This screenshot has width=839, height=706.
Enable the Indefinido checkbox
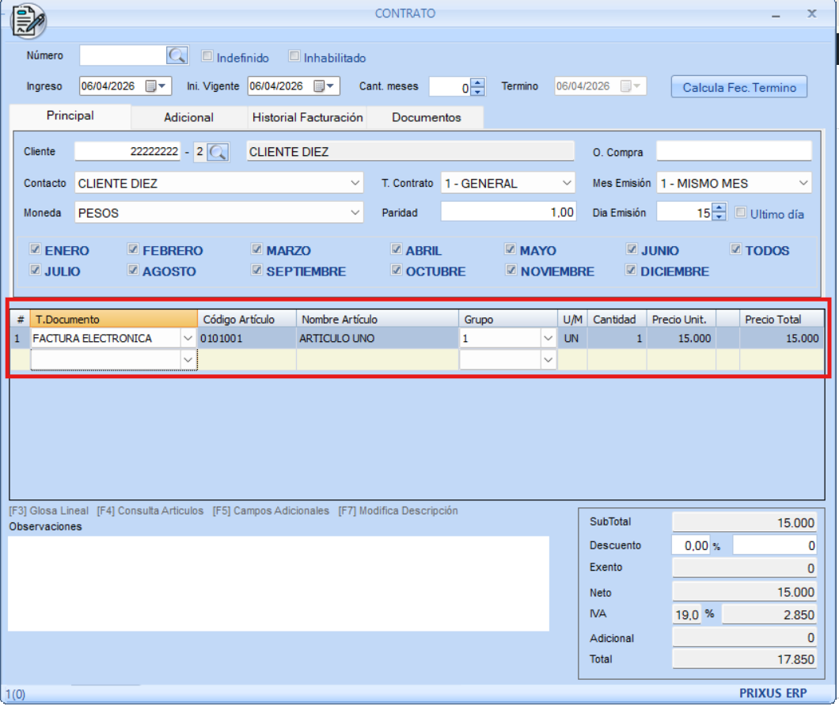click(207, 57)
